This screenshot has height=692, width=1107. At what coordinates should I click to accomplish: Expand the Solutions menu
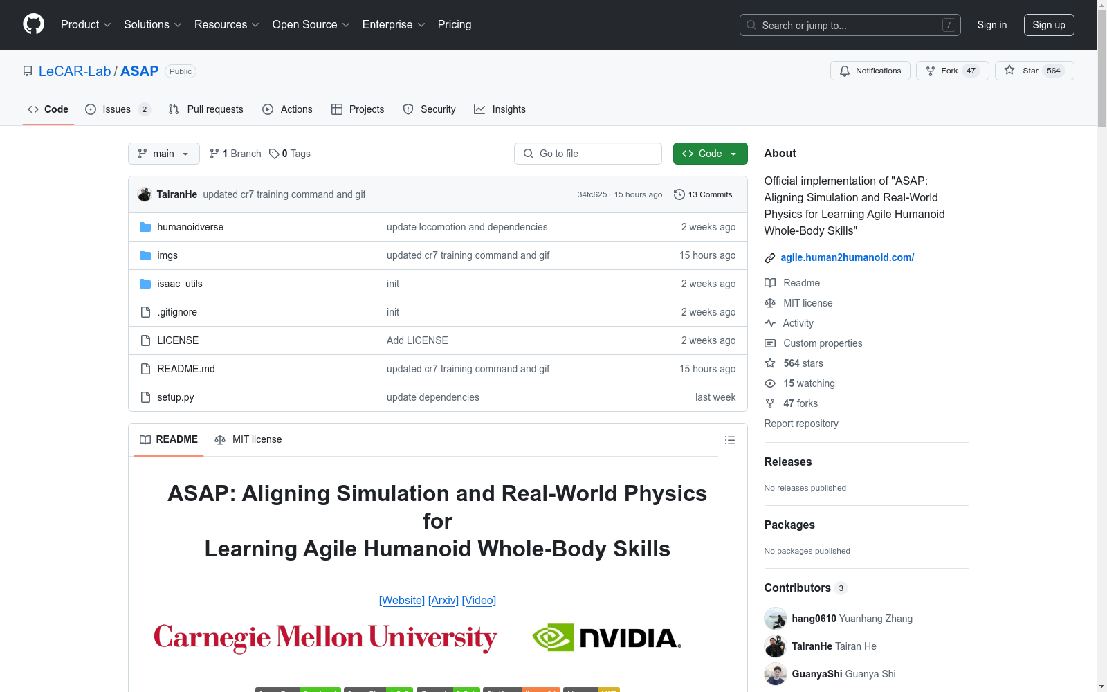pos(152,24)
